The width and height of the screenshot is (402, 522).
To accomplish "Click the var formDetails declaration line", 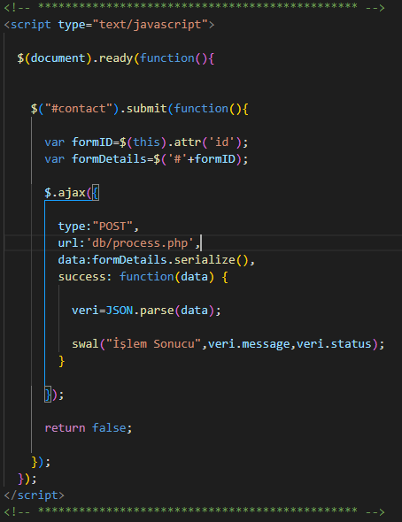I will coord(146,158).
